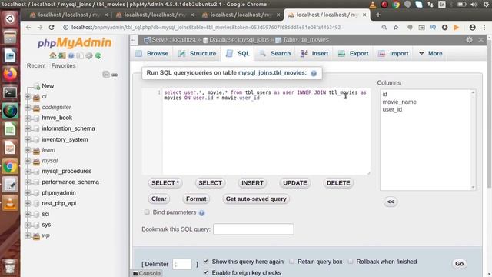Expand mysqli_procedures database node
492x277 pixels.
click(28, 172)
